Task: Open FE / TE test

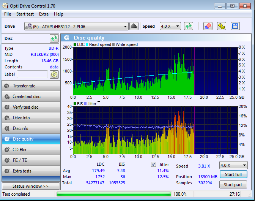Action: coord(31,160)
